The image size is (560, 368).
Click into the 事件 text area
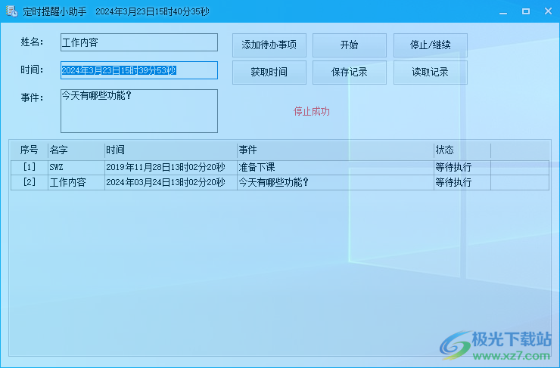click(139, 111)
